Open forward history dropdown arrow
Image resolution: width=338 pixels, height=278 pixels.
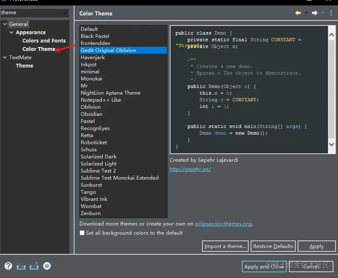click(323, 13)
